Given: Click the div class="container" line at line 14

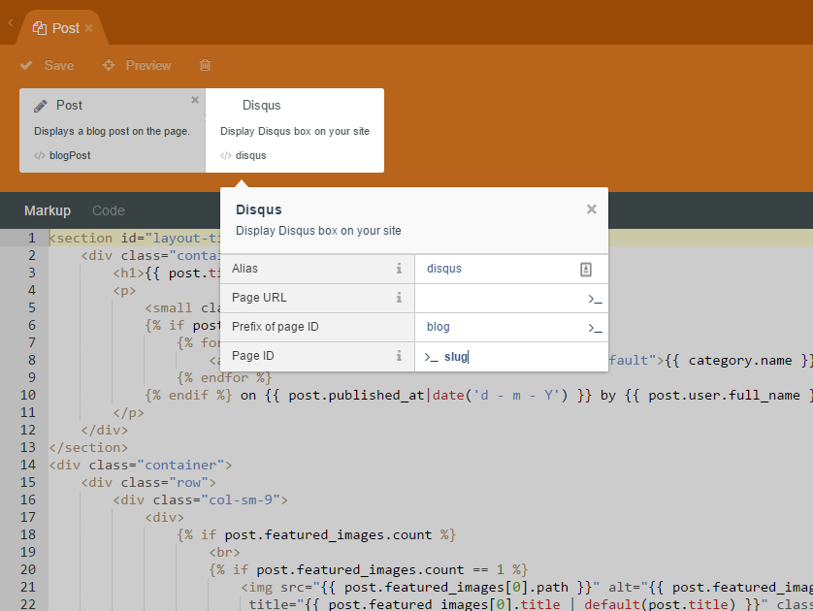Looking at the screenshot, I should (x=141, y=465).
